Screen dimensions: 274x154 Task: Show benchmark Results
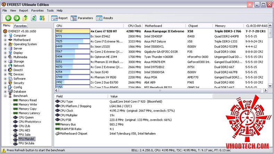[104, 18]
